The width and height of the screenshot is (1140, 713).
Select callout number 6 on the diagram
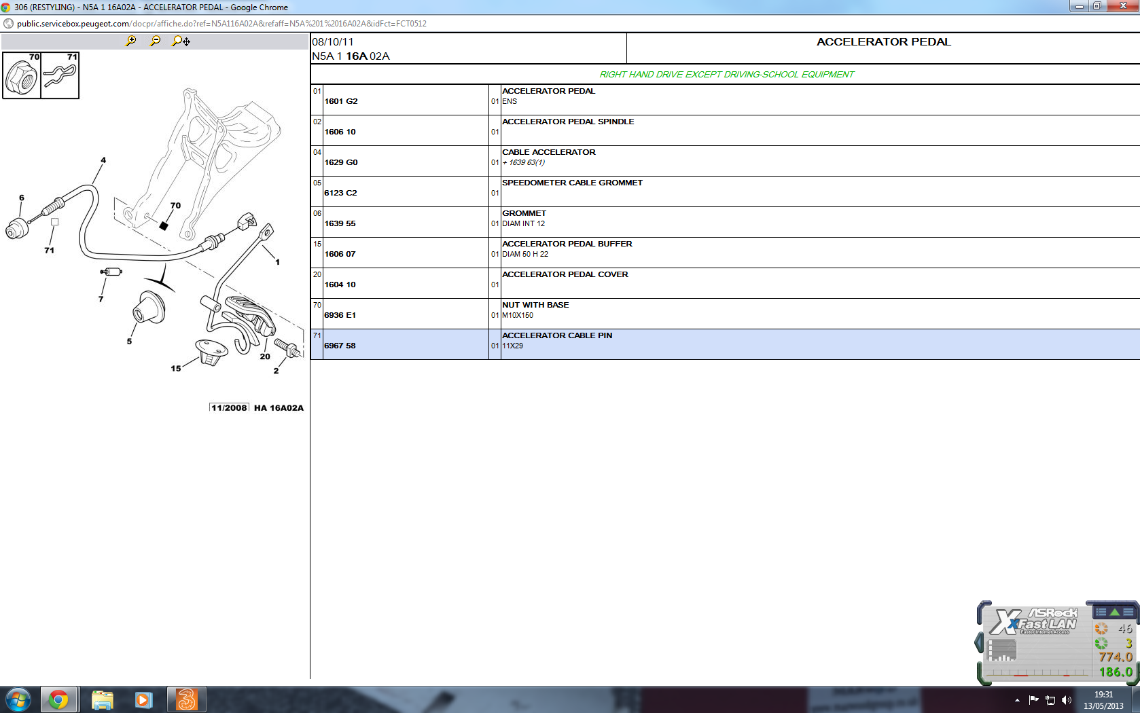[x=22, y=198]
